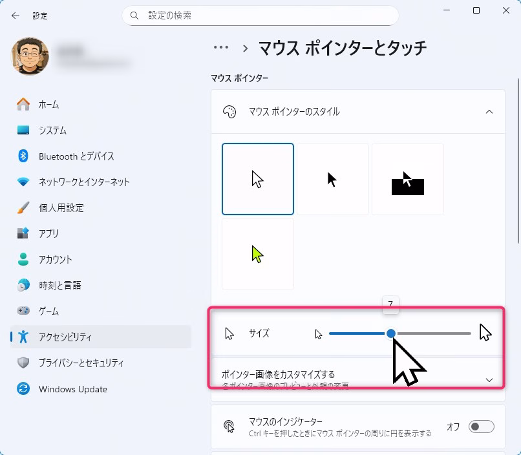This screenshot has width=521, height=455.
Task: Click the pointer size slider handle
Action: click(390, 333)
